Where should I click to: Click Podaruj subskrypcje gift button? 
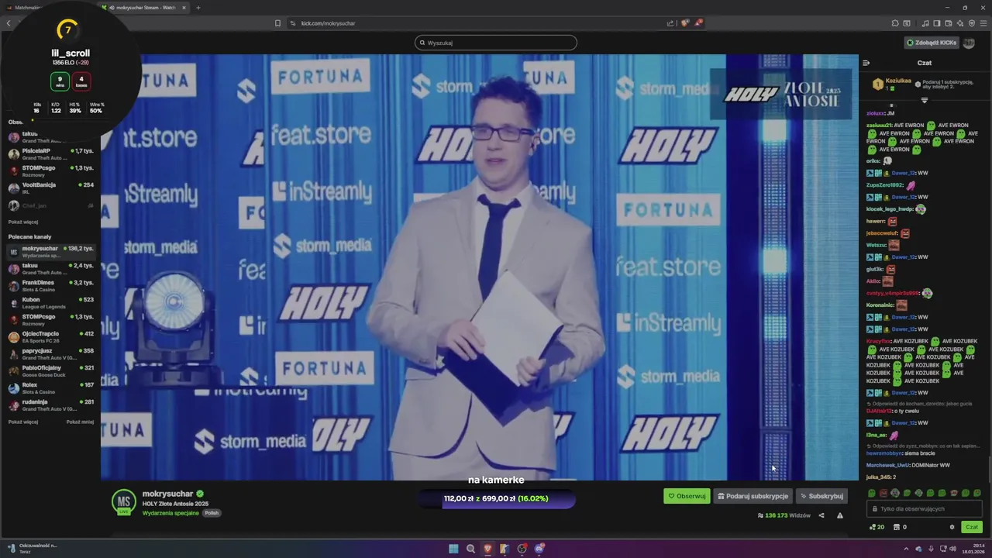753,496
